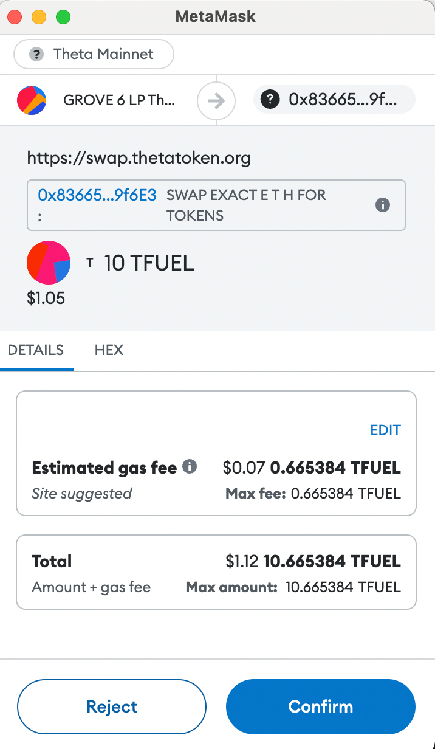Switch to the HEX tab

(x=109, y=350)
